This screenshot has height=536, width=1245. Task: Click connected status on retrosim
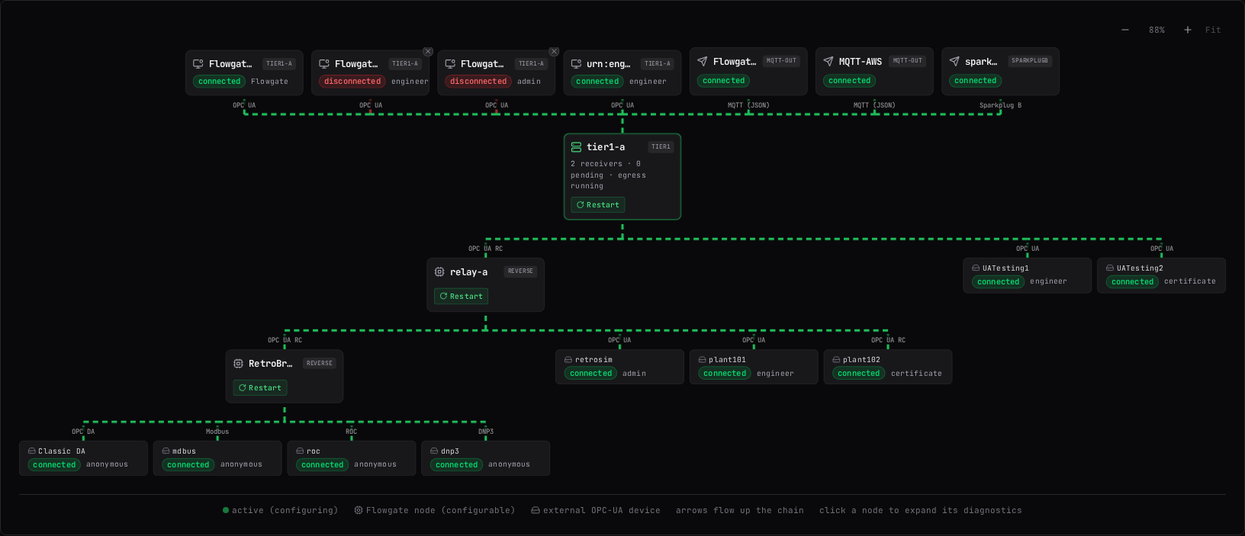(x=591, y=374)
